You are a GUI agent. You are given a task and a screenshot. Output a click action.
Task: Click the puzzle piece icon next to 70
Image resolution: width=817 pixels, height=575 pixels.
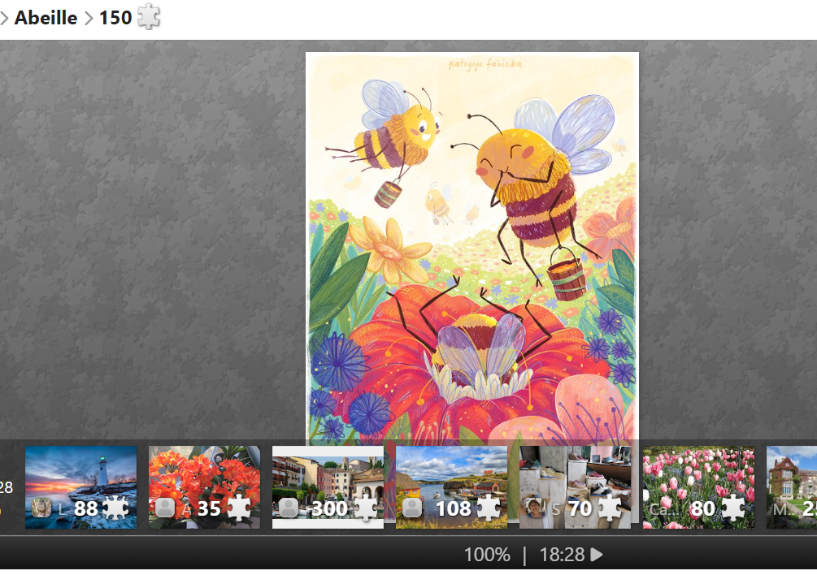coord(611,508)
